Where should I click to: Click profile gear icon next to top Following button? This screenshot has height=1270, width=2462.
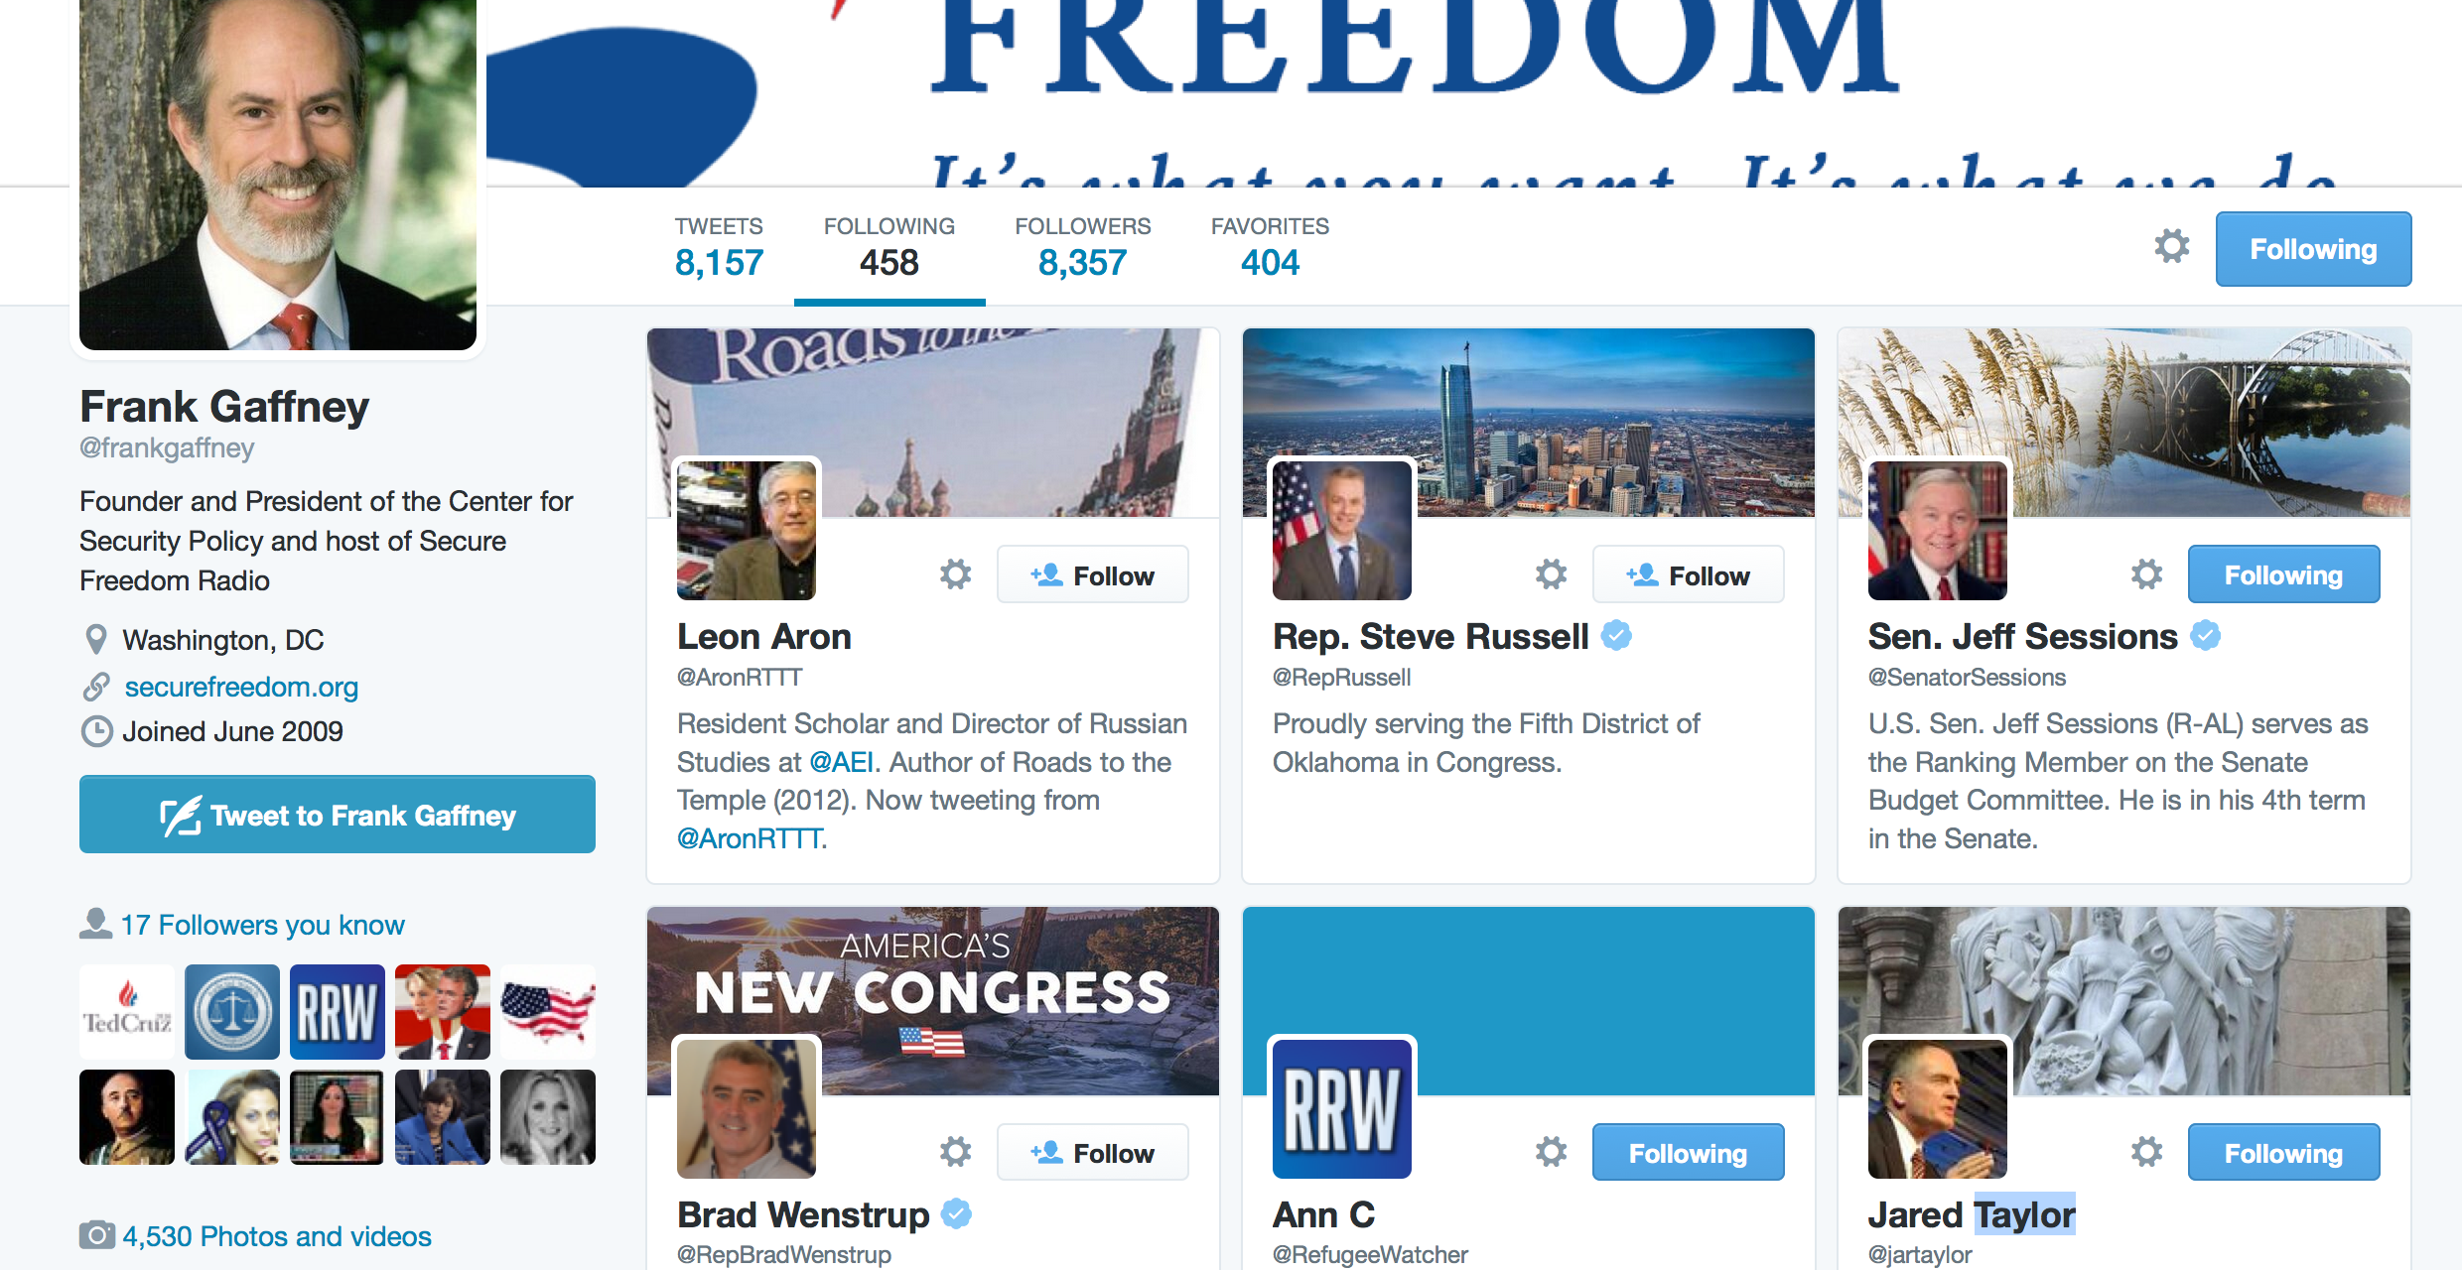click(x=2172, y=246)
